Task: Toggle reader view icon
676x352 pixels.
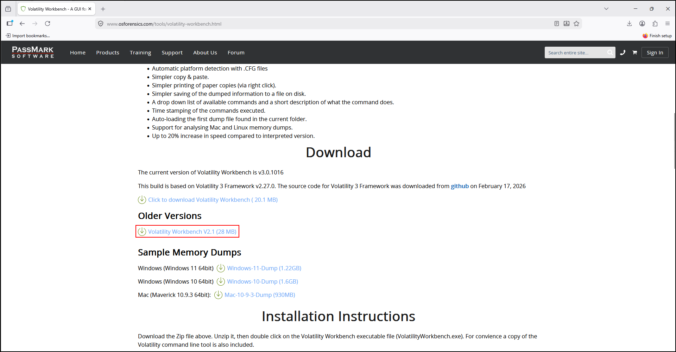Action: point(557,24)
